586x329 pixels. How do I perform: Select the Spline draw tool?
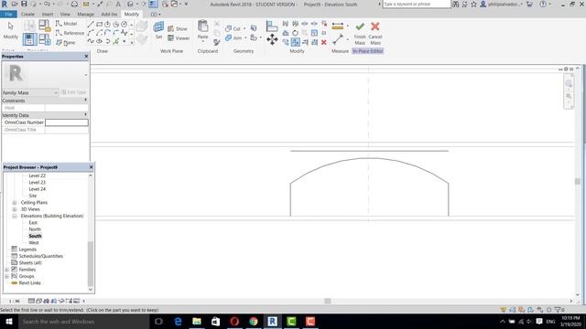click(91, 41)
